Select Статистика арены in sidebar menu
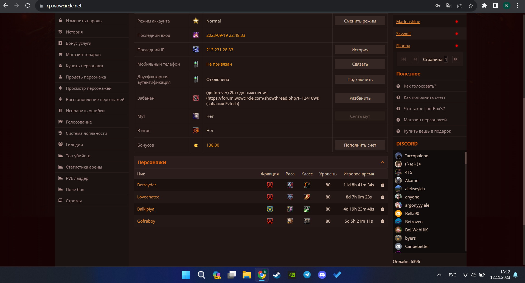525x283 pixels. [84, 167]
